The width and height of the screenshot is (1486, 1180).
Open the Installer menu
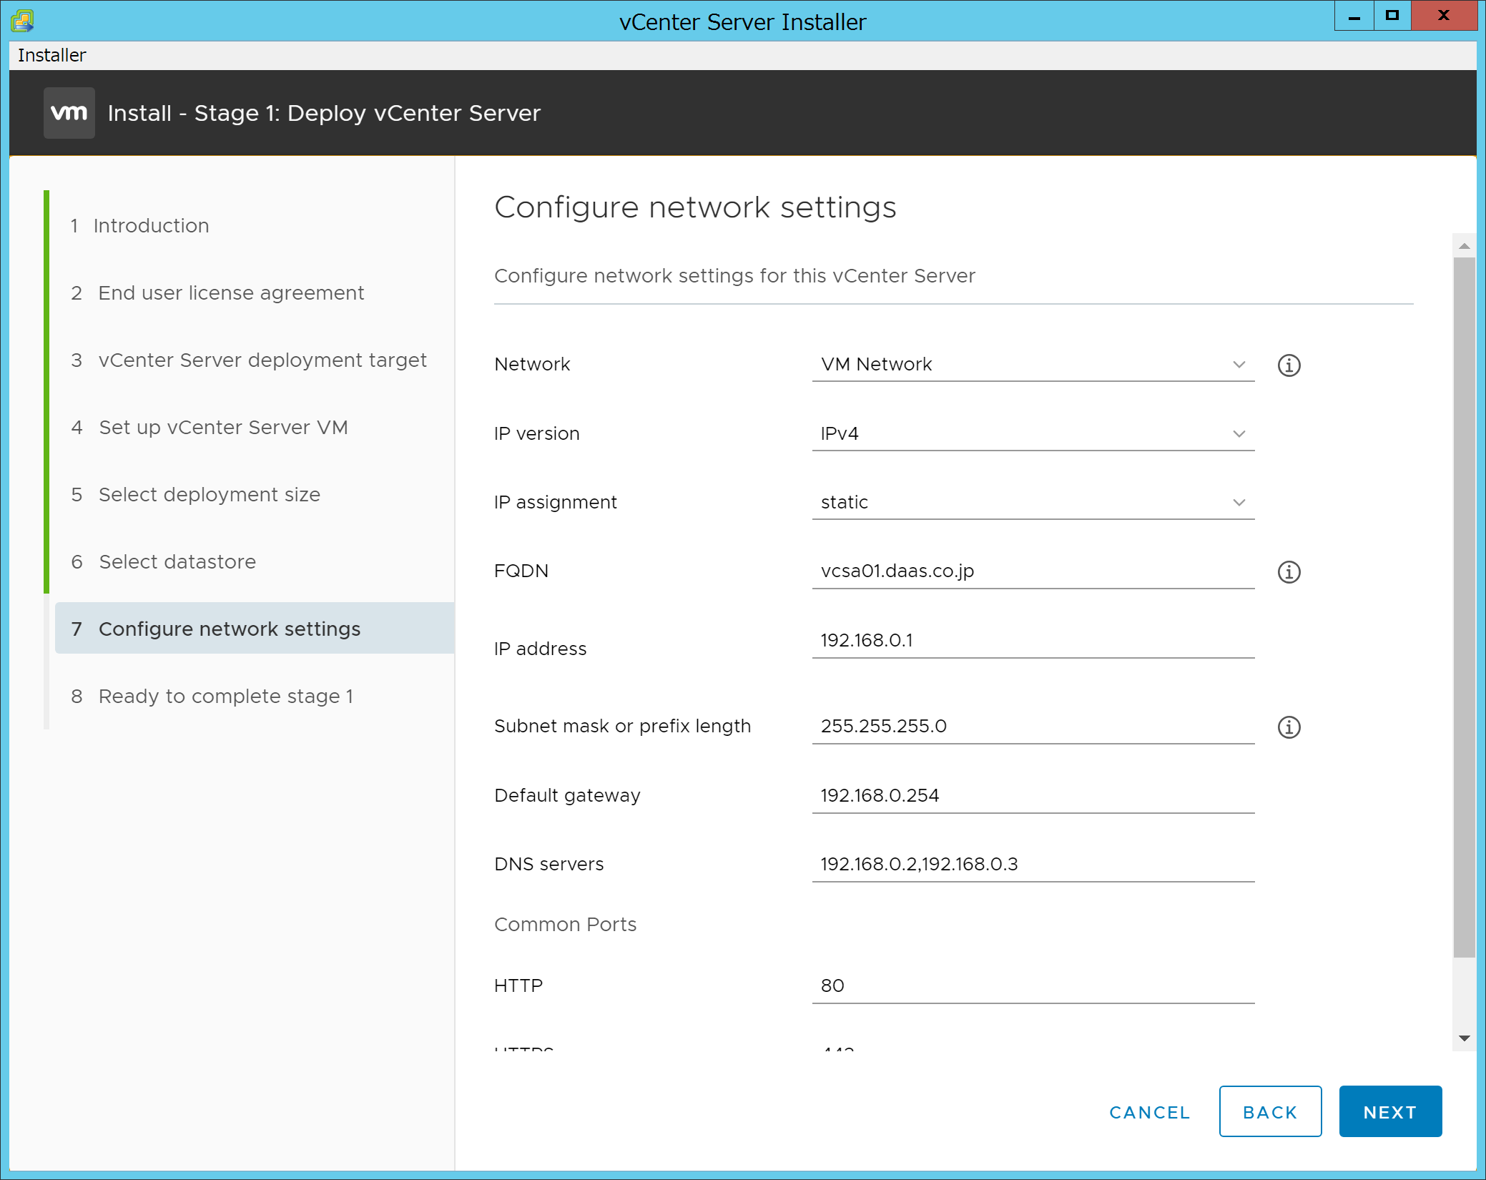(x=51, y=55)
